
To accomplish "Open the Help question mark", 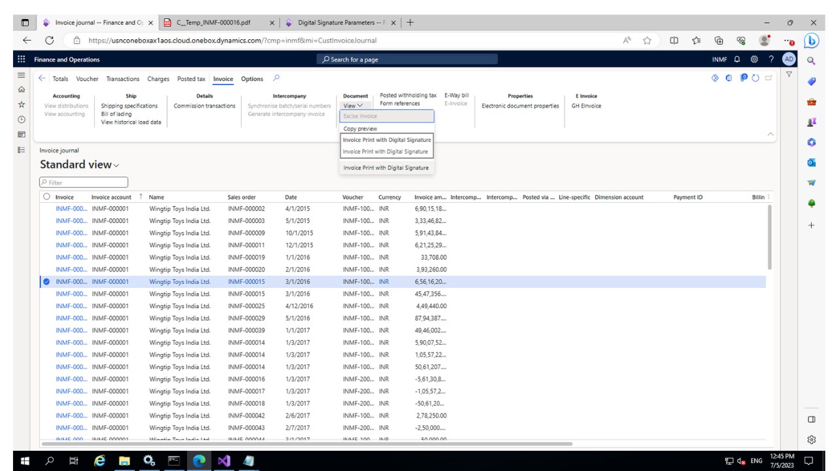I will tap(771, 60).
